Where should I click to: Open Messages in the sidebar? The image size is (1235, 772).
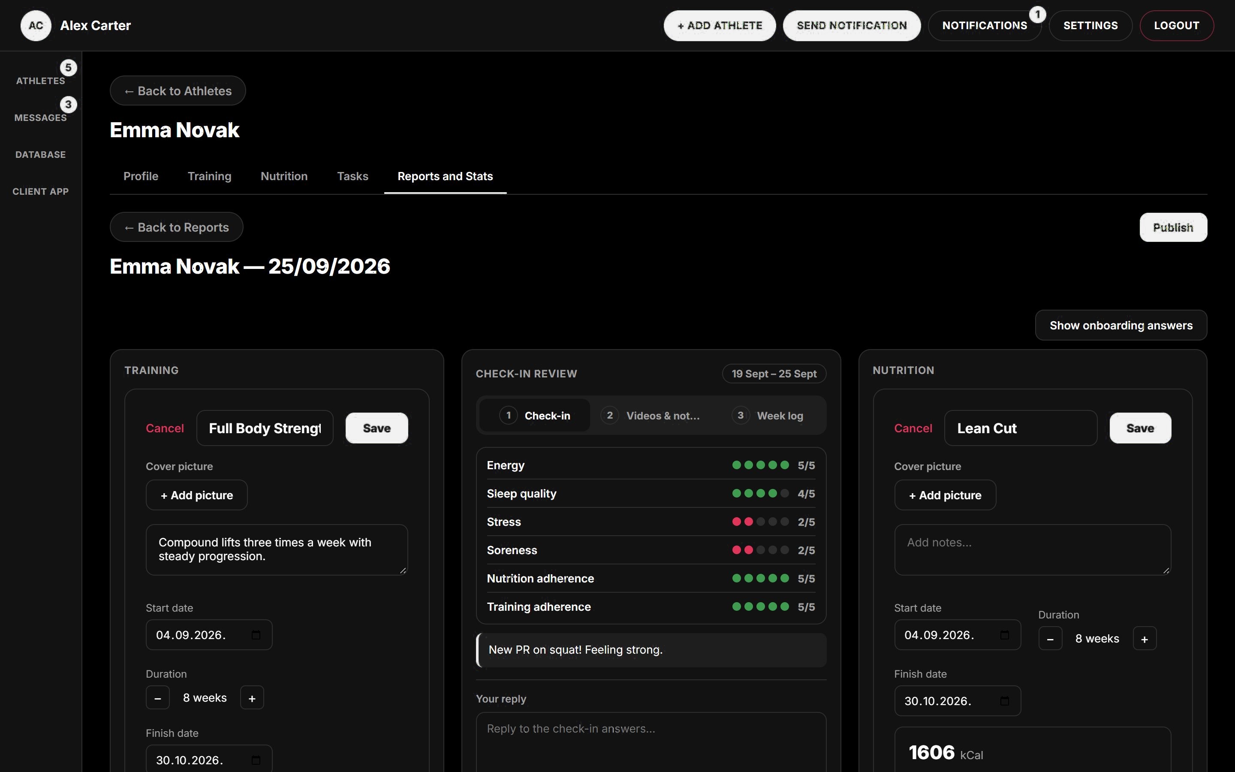41,118
